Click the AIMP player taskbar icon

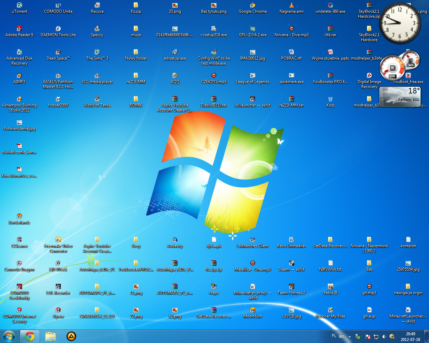(x=71, y=336)
